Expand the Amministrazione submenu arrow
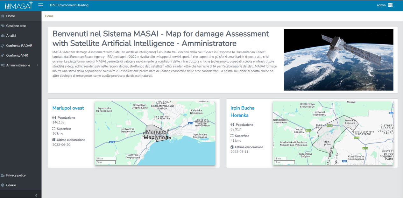The width and height of the screenshot is (403, 198). click(37, 65)
